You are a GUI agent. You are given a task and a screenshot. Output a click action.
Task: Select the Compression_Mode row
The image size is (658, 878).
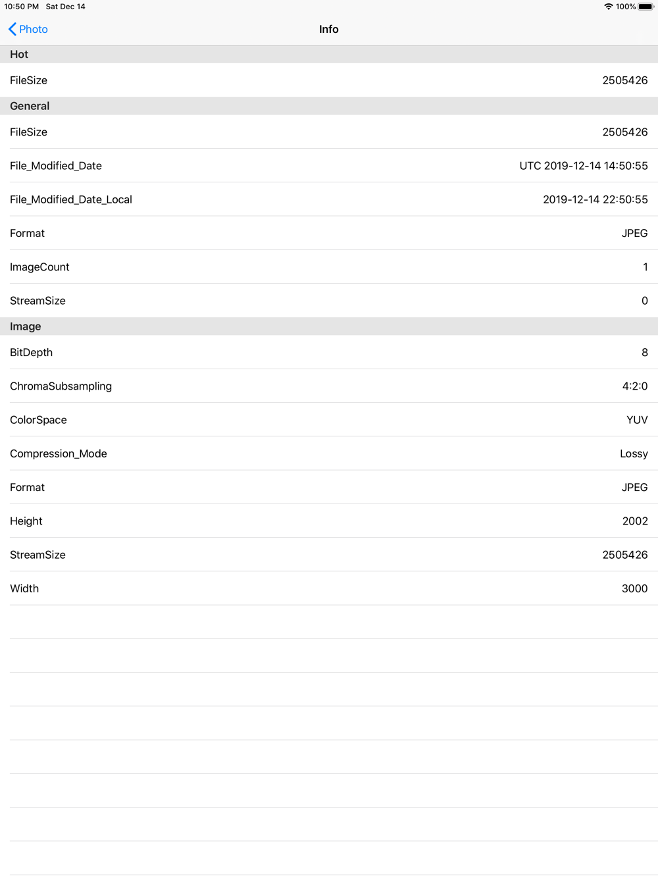coord(329,453)
